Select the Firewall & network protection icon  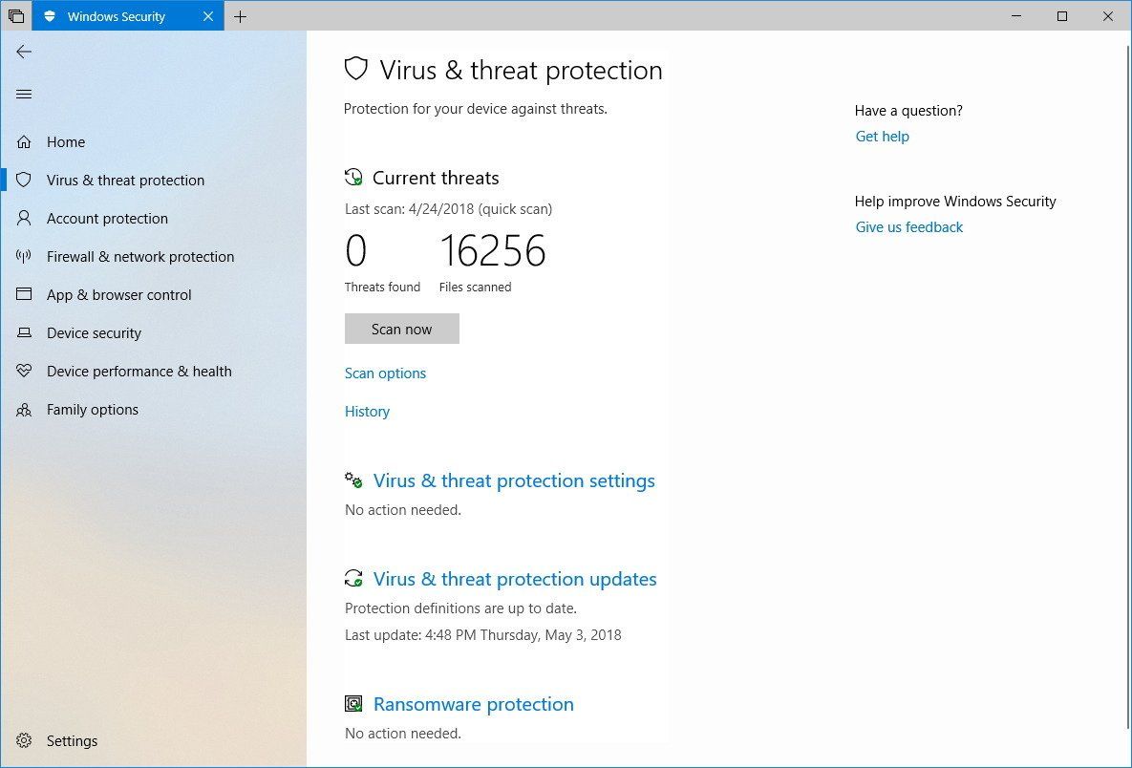click(x=24, y=256)
